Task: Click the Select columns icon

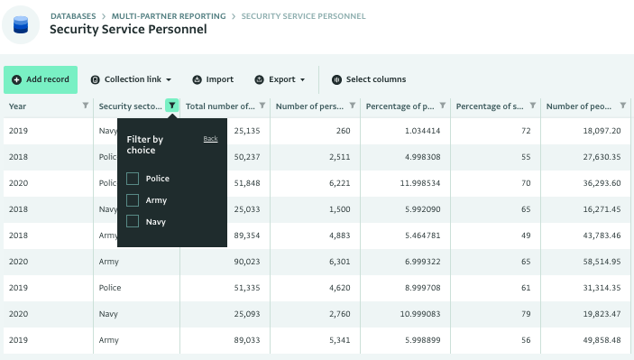Action: pos(336,79)
